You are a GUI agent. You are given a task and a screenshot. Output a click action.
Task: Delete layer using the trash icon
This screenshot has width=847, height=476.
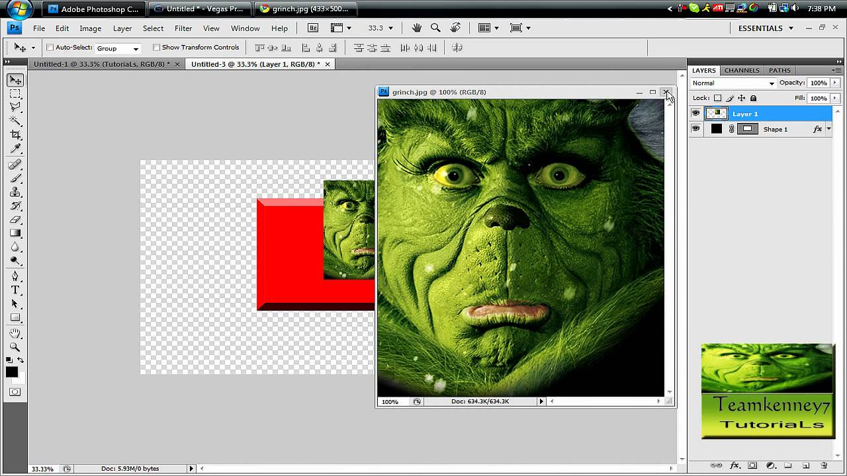[824, 466]
